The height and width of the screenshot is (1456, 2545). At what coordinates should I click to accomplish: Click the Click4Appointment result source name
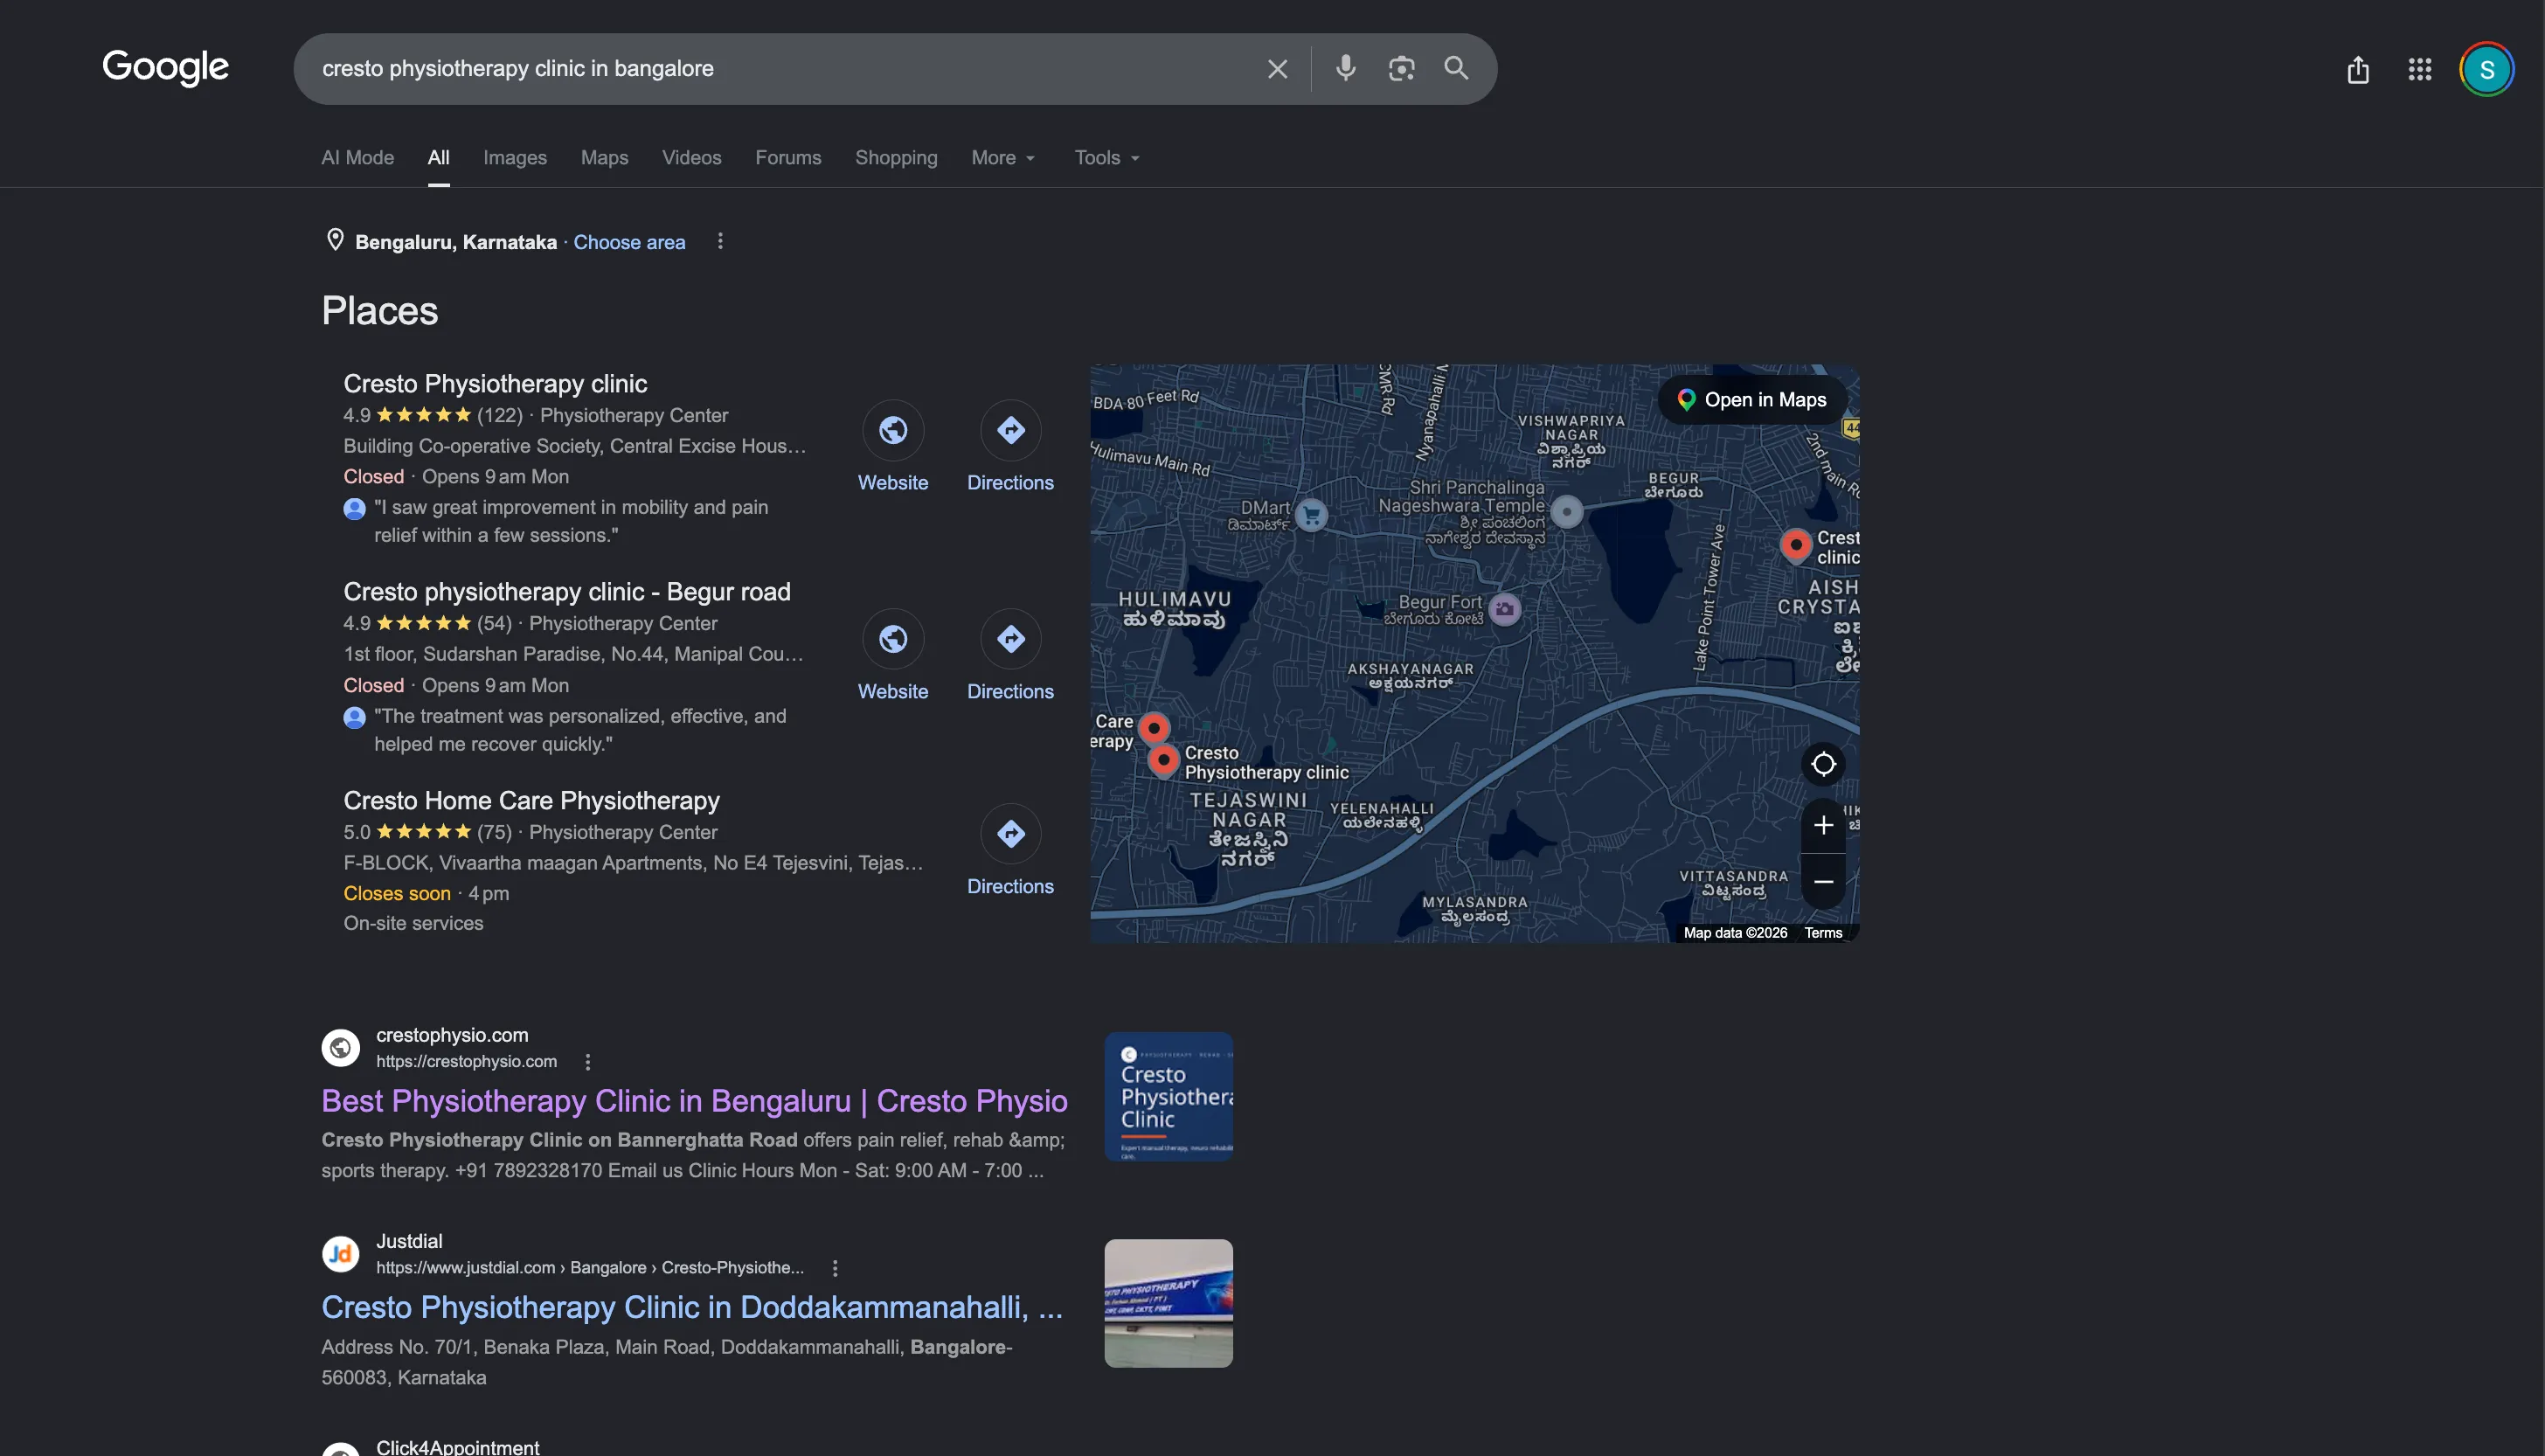(x=457, y=1446)
